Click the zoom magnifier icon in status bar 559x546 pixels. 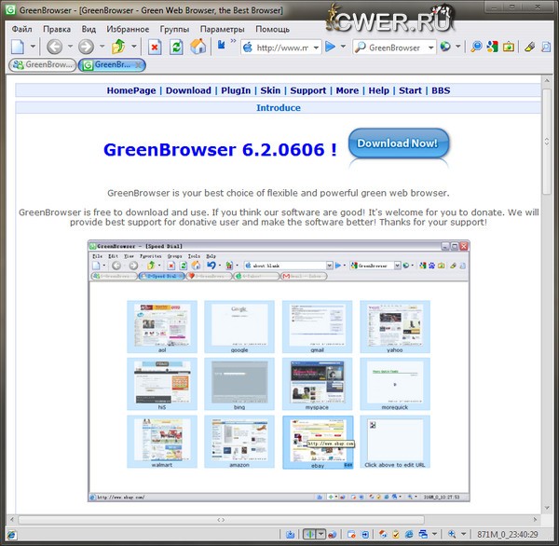(452, 534)
